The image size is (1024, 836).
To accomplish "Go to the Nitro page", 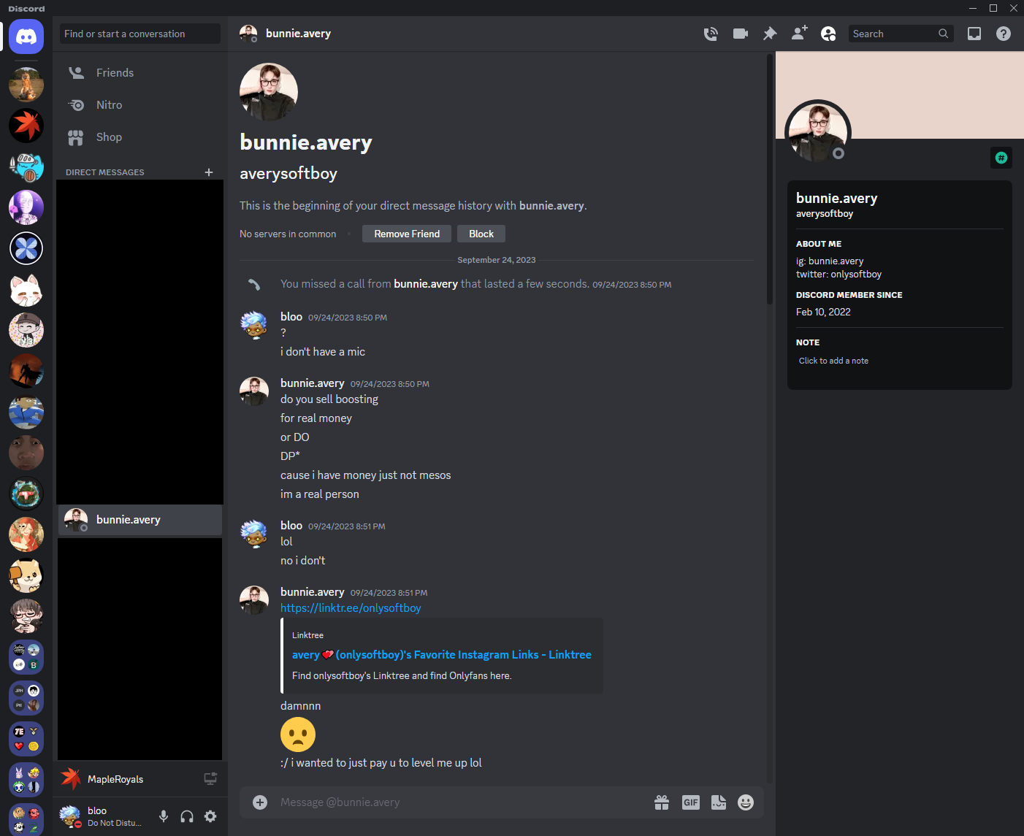I will 109,105.
